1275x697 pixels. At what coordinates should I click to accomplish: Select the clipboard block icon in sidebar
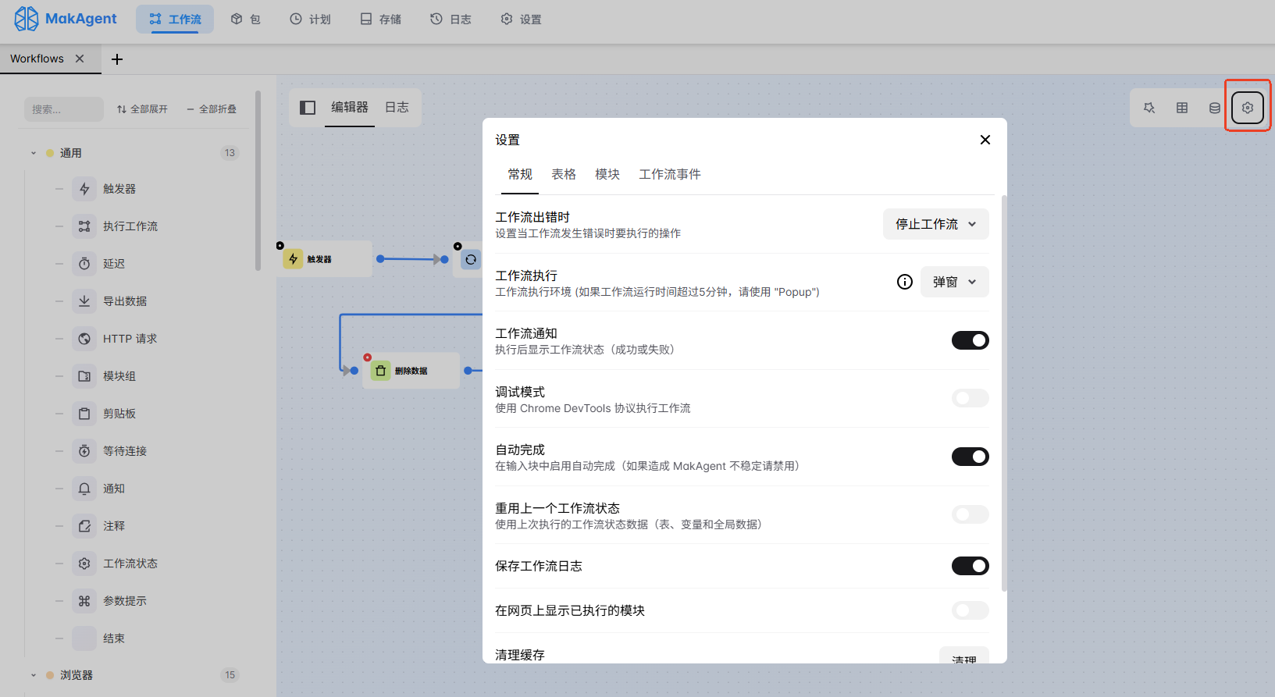84,414
